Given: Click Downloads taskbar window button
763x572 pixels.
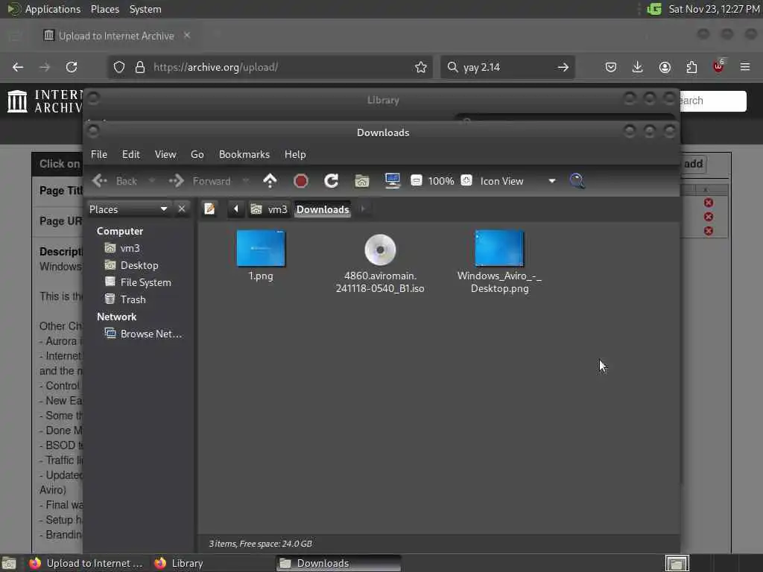Looking at the screenshot, I should (x=339, y=563).
